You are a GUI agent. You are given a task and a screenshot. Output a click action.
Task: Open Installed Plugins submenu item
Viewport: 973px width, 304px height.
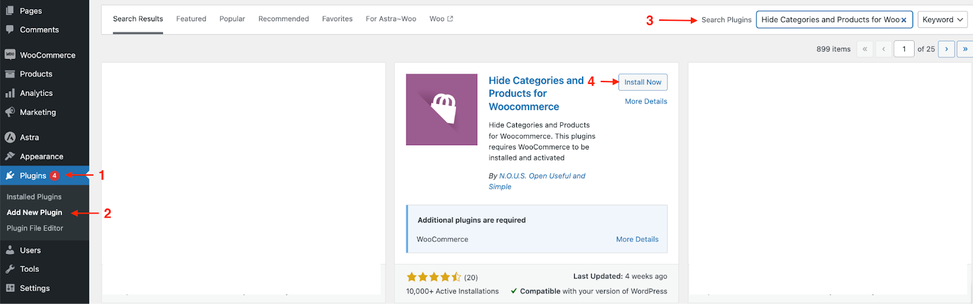34,197
